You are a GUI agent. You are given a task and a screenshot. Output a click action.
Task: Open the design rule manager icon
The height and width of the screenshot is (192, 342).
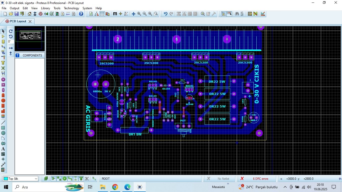[x=263, y=14]
